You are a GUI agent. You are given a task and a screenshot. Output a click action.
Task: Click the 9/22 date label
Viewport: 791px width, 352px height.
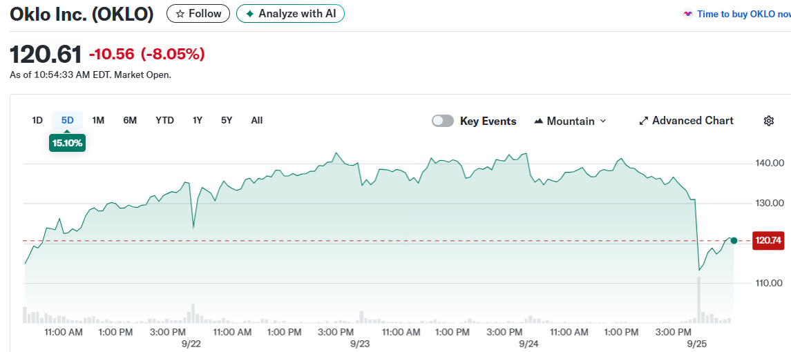point(191,344)
